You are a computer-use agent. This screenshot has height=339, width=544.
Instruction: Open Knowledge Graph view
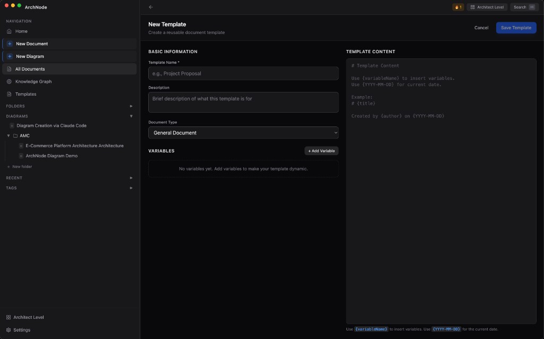point(70,81)
